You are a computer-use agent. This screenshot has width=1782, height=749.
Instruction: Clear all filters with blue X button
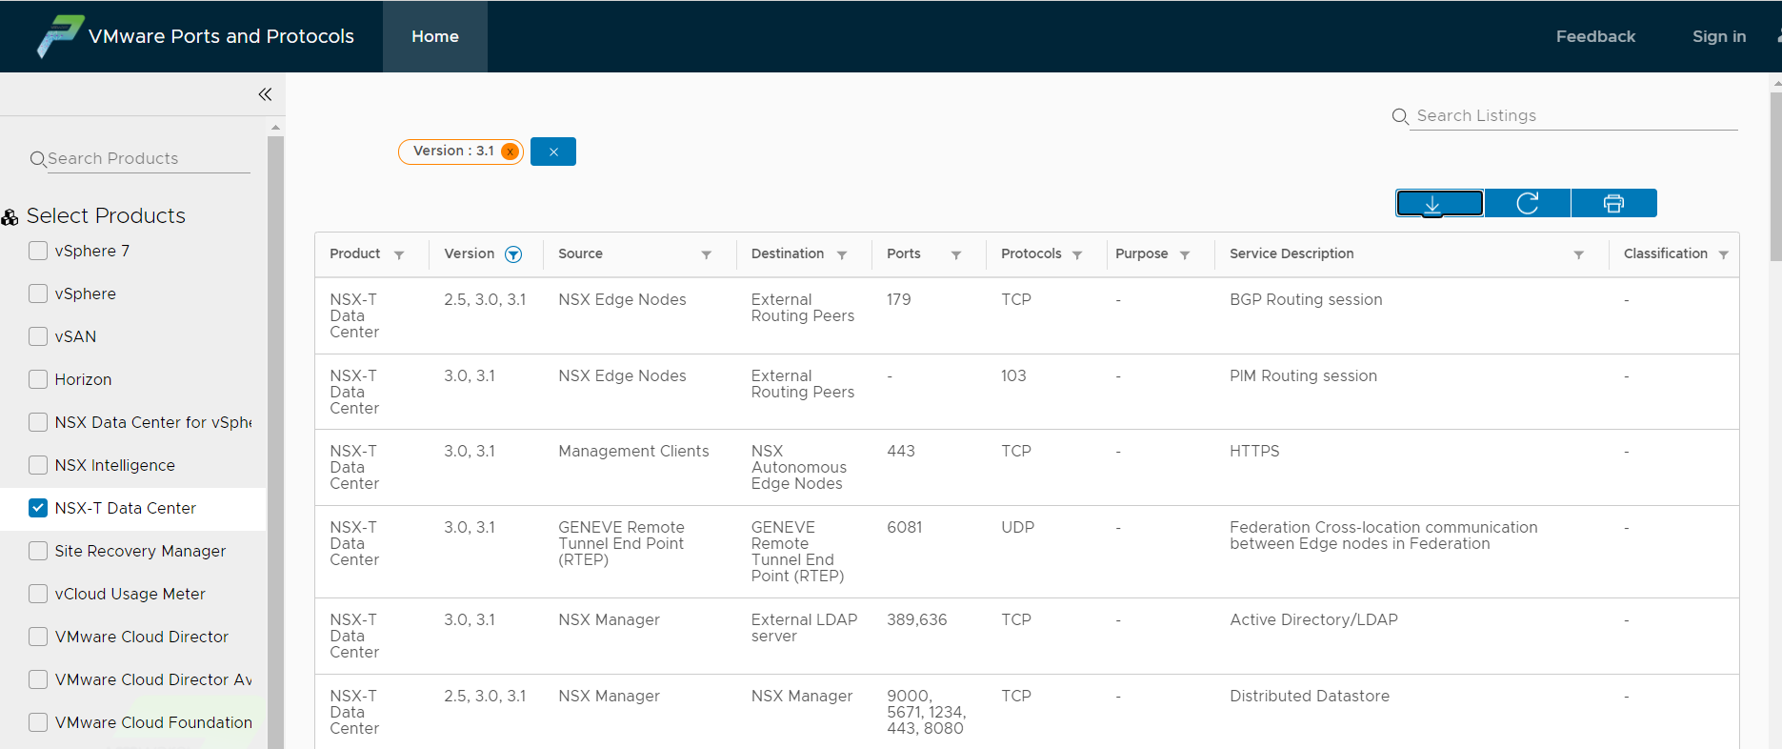pyautogui.click(x=553, y=152)
